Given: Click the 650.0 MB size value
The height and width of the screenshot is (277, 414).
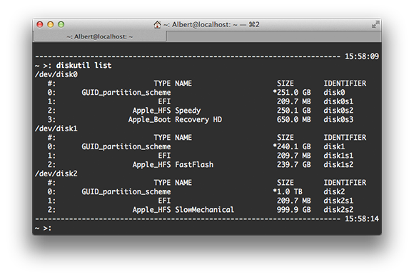Looking at the screenshot, I should 294,120.
